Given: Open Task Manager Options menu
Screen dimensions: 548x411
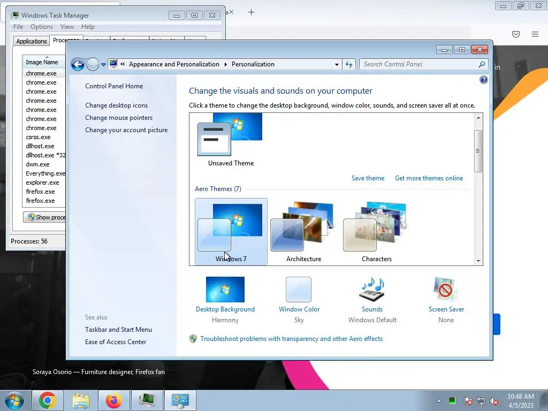Looking at the screenshot, I should 42,27.
